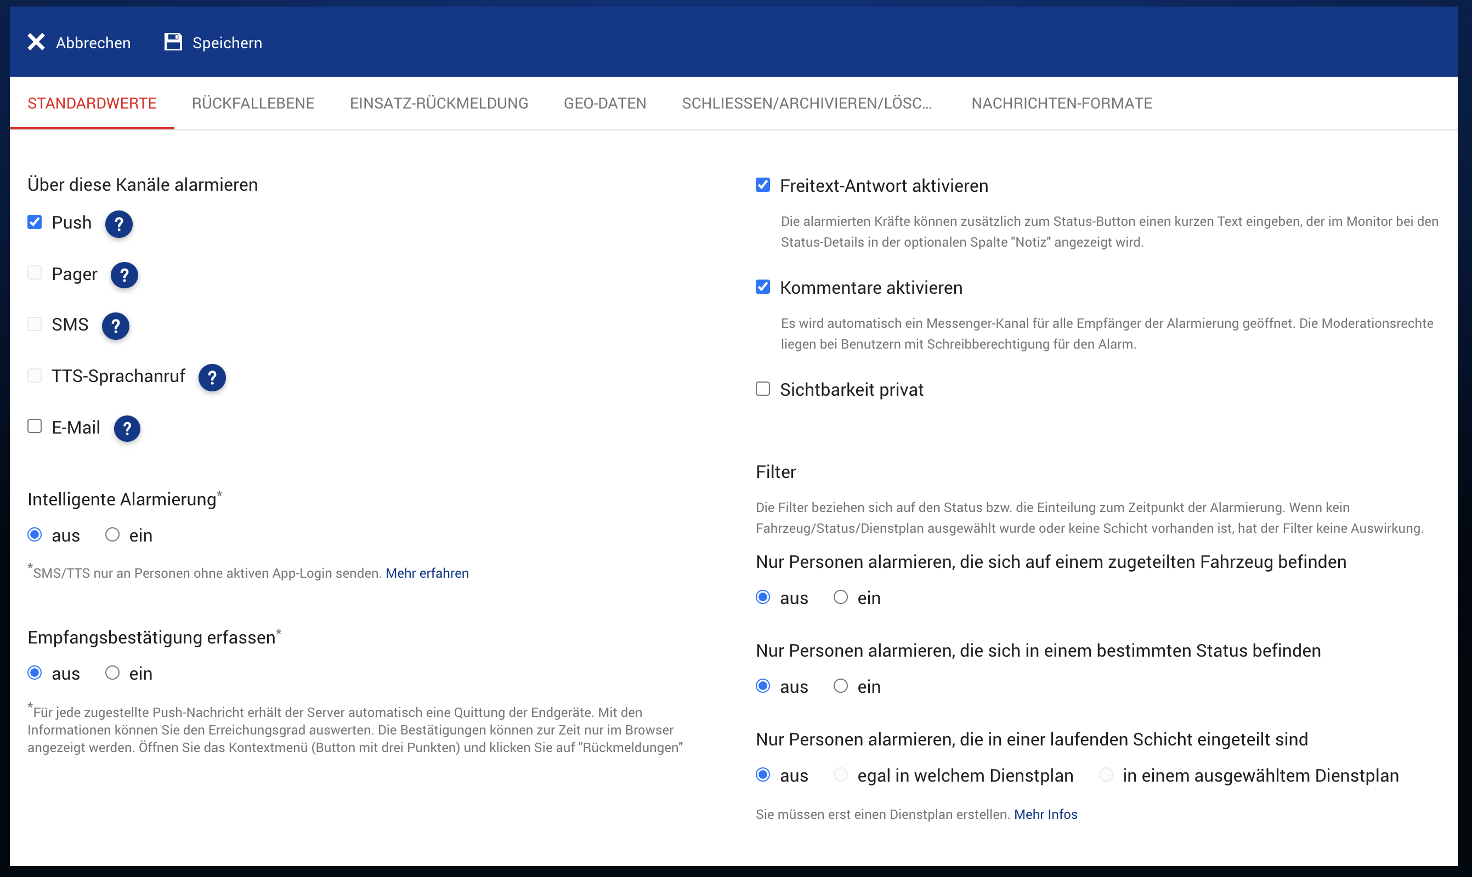
Task: Open help icon next to E-Mail
Action: pyautogui.click(x=127, y=429)
